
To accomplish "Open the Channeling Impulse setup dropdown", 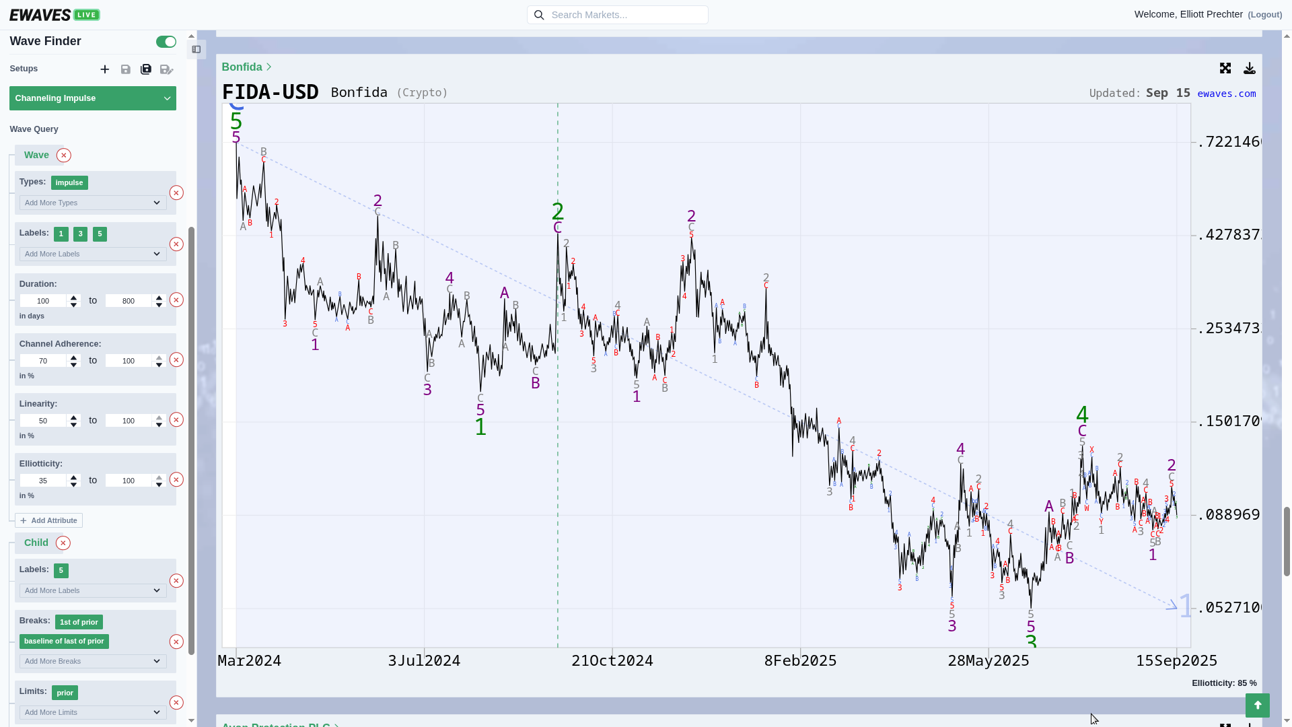I will click(x=93, y=98).
